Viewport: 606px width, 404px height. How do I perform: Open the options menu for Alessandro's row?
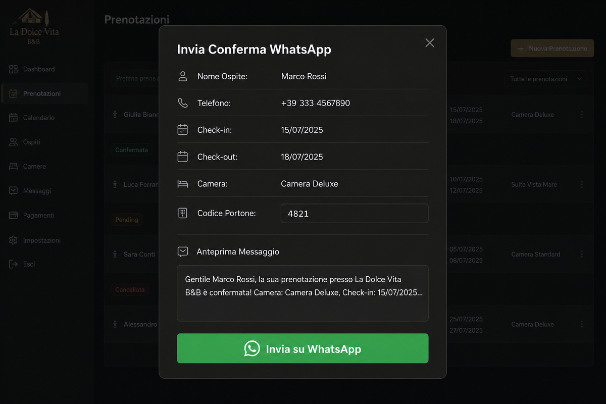[x=582, y=324]
